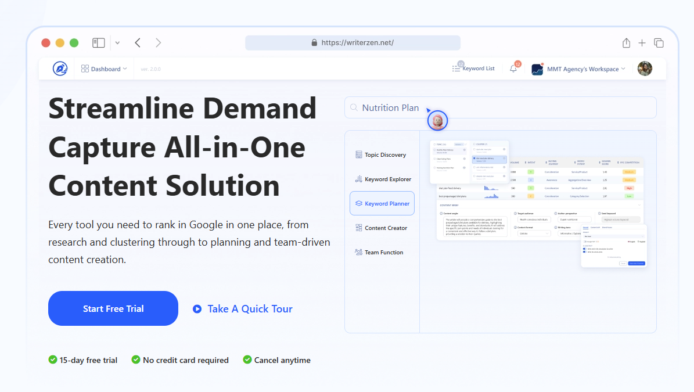This screenshot has width=694, height=392.
Task: Click the Cancel anytime checkmark
Action: click(247, 360)
